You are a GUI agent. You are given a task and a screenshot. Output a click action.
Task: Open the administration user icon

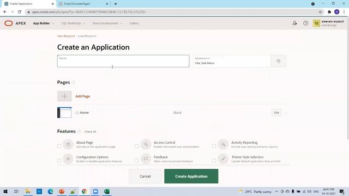294,23
